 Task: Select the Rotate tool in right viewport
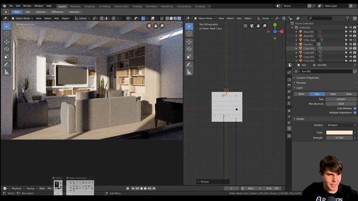(189, 49)
